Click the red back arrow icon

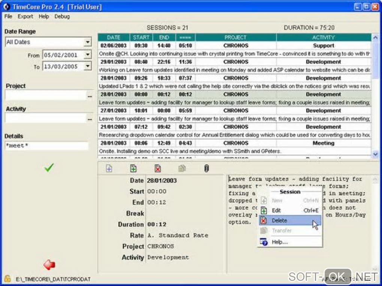49,265
